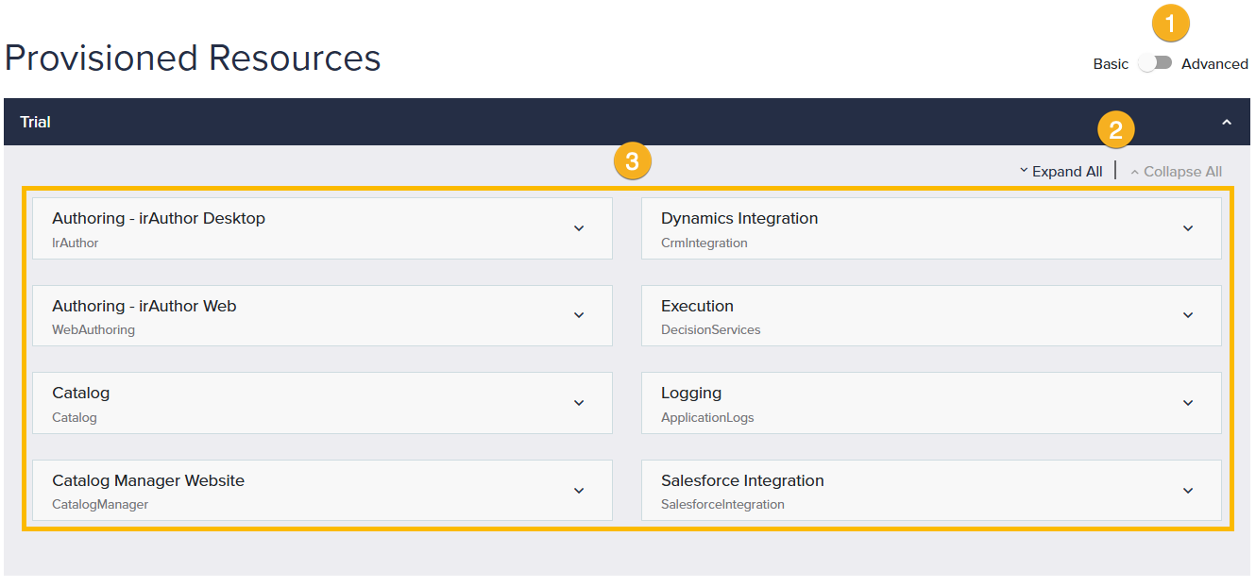Expand the Execution card chevron
The image size is (1256, 587).
(x=1188, y=315)
